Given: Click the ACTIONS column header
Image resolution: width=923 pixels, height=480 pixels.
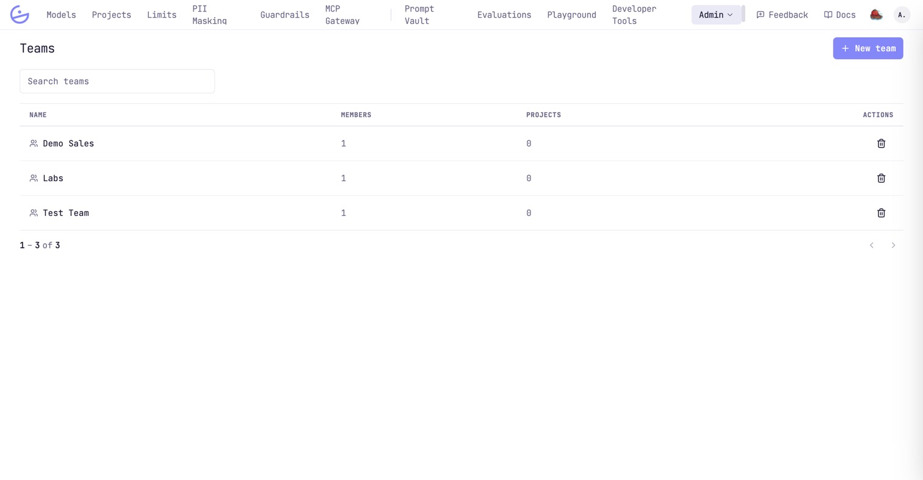Looking at the screenshot, I should coord(878,115).
